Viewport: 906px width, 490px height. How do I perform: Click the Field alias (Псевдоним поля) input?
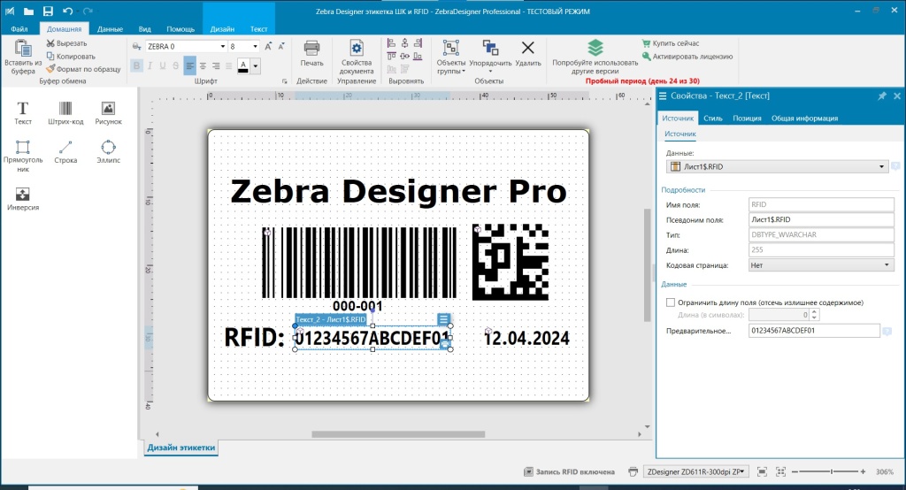[820, 219]
